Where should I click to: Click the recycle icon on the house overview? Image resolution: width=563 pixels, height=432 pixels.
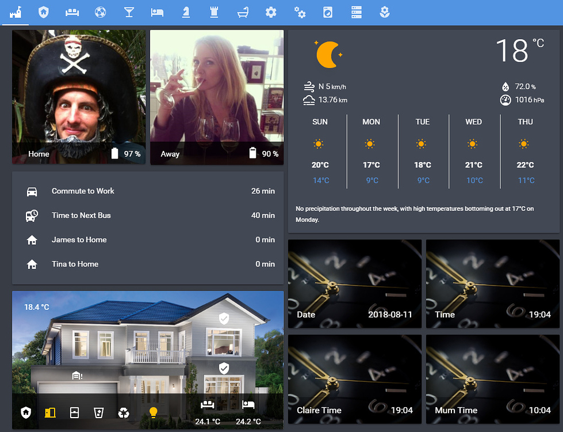click(x=123, y=413)
